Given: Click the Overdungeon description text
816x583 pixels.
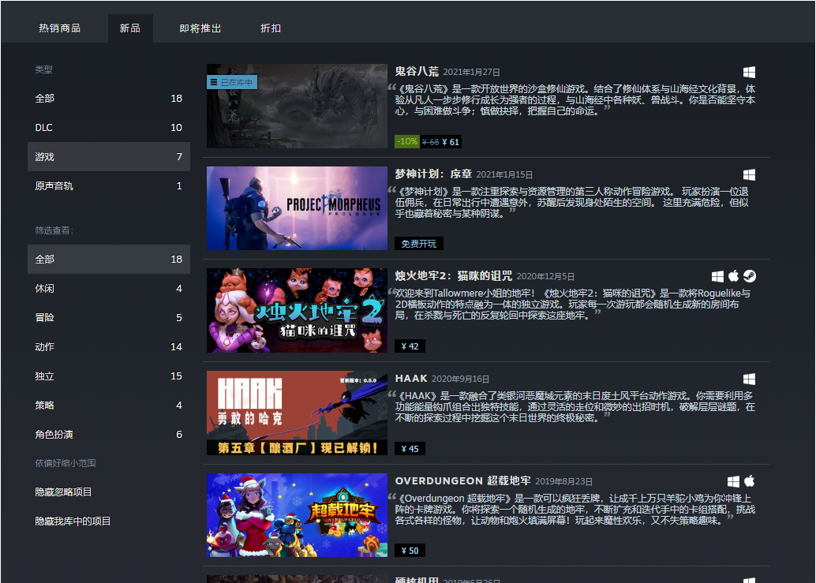Looking at the screenshot, I should point(575,509).
